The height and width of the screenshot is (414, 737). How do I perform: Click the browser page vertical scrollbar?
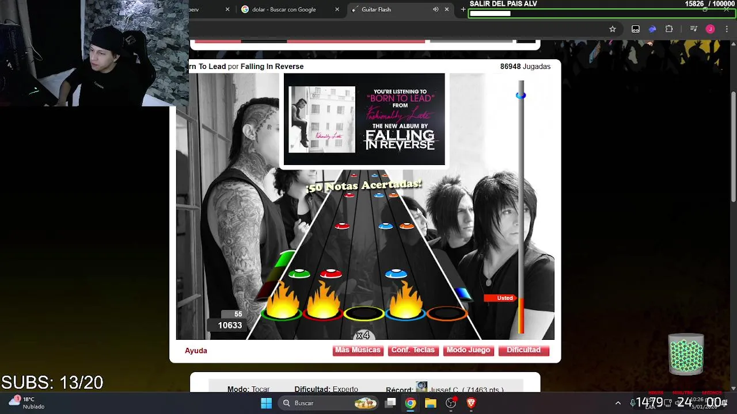point(733,147)
